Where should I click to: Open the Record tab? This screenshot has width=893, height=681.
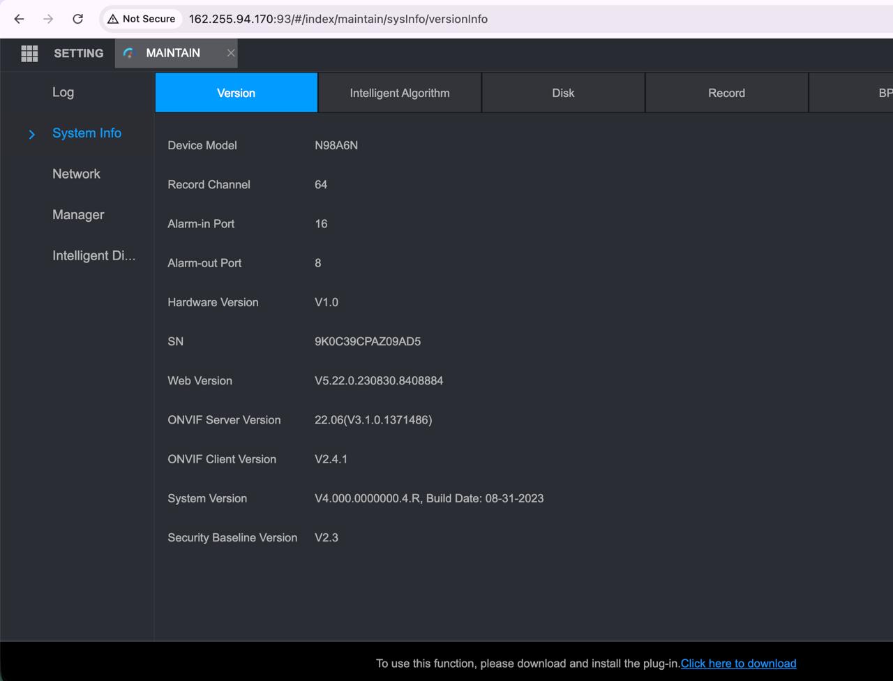pos(726,93)
